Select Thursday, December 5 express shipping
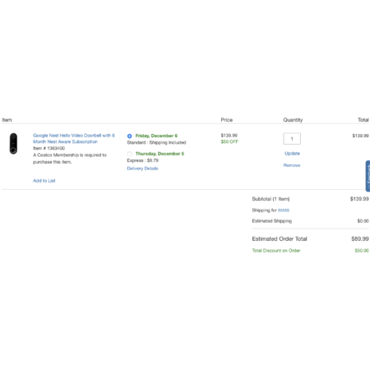Image resolution: width=370 pixels, height=370 pixels. (129, 154)
